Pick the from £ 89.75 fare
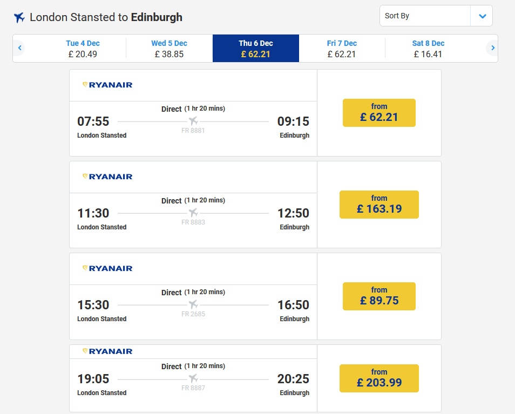515x414 pixels. point(379,296)
